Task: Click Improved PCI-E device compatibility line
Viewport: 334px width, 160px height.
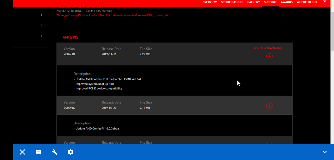Action: coord(98,88)
